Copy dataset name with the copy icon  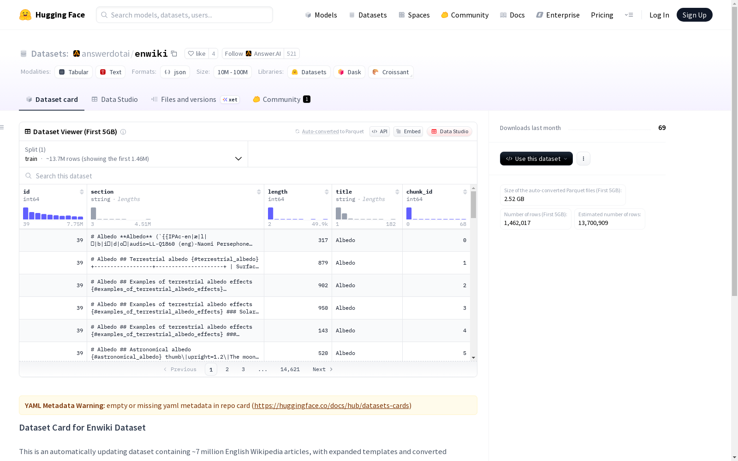point(174,53)
